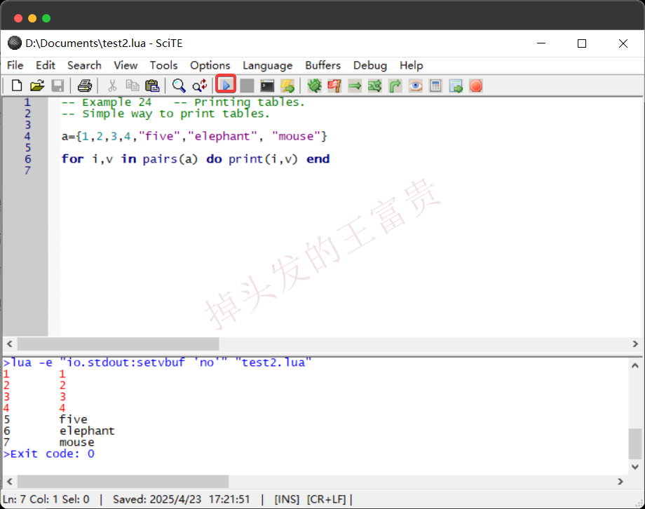Click the lightning compile icon

tap(287, 86)
